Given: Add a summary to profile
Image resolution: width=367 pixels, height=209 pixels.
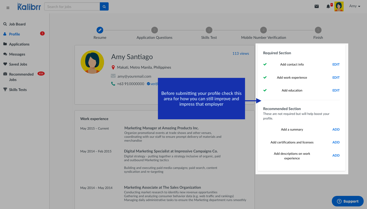Looking at the screenshot, I should click(336, 130).
